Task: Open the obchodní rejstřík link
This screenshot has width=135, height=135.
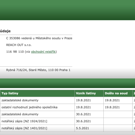Action: coord(44,52)
